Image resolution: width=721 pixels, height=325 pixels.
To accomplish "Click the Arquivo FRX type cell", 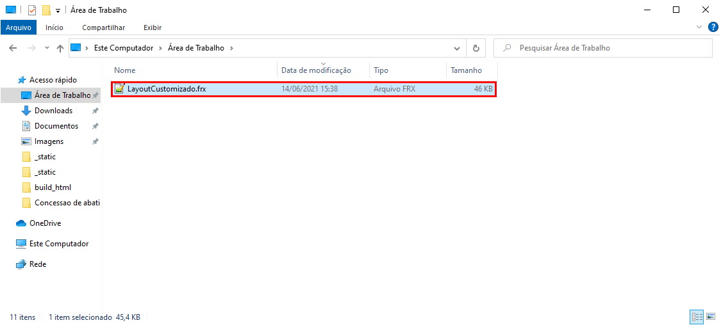I will tap(395, 89).
